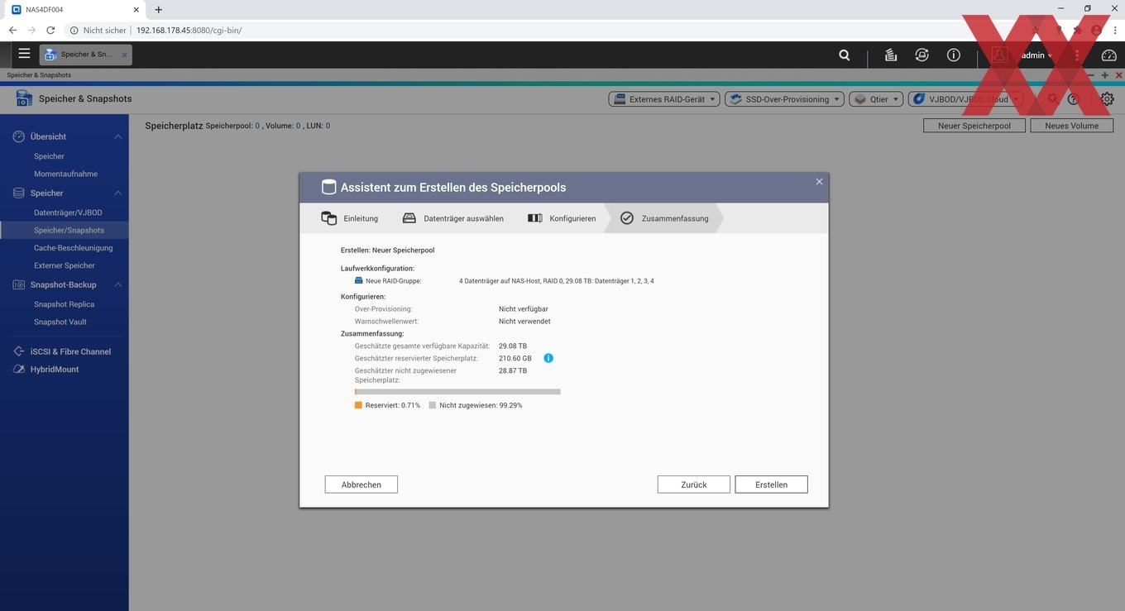
Task: Open the dashboard gauge icon
Action: (1109, 55)
